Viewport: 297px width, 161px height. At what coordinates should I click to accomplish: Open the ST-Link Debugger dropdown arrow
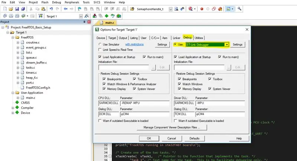(227, 45)
